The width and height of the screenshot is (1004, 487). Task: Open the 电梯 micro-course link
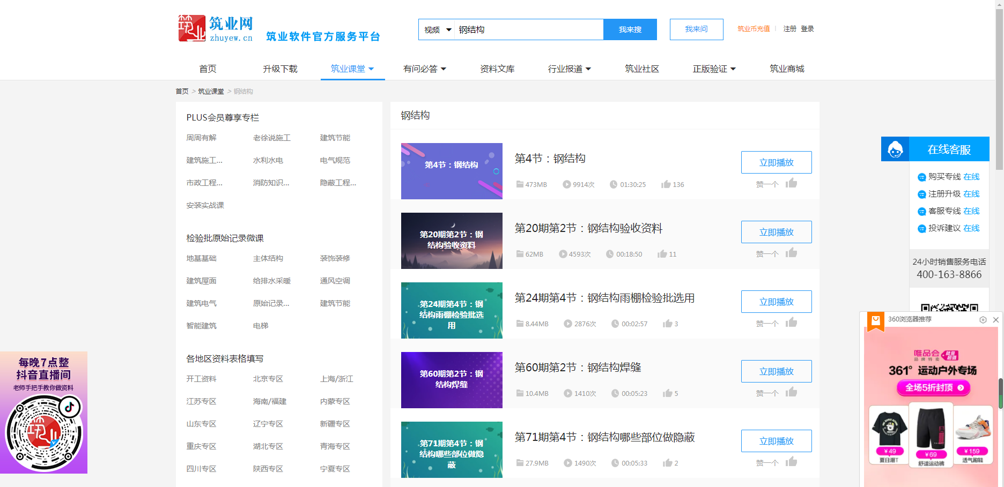point(261,326)
